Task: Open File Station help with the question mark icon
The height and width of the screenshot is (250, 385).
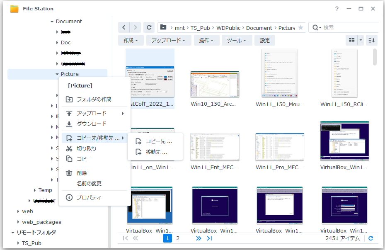Action: coord(337,8)
